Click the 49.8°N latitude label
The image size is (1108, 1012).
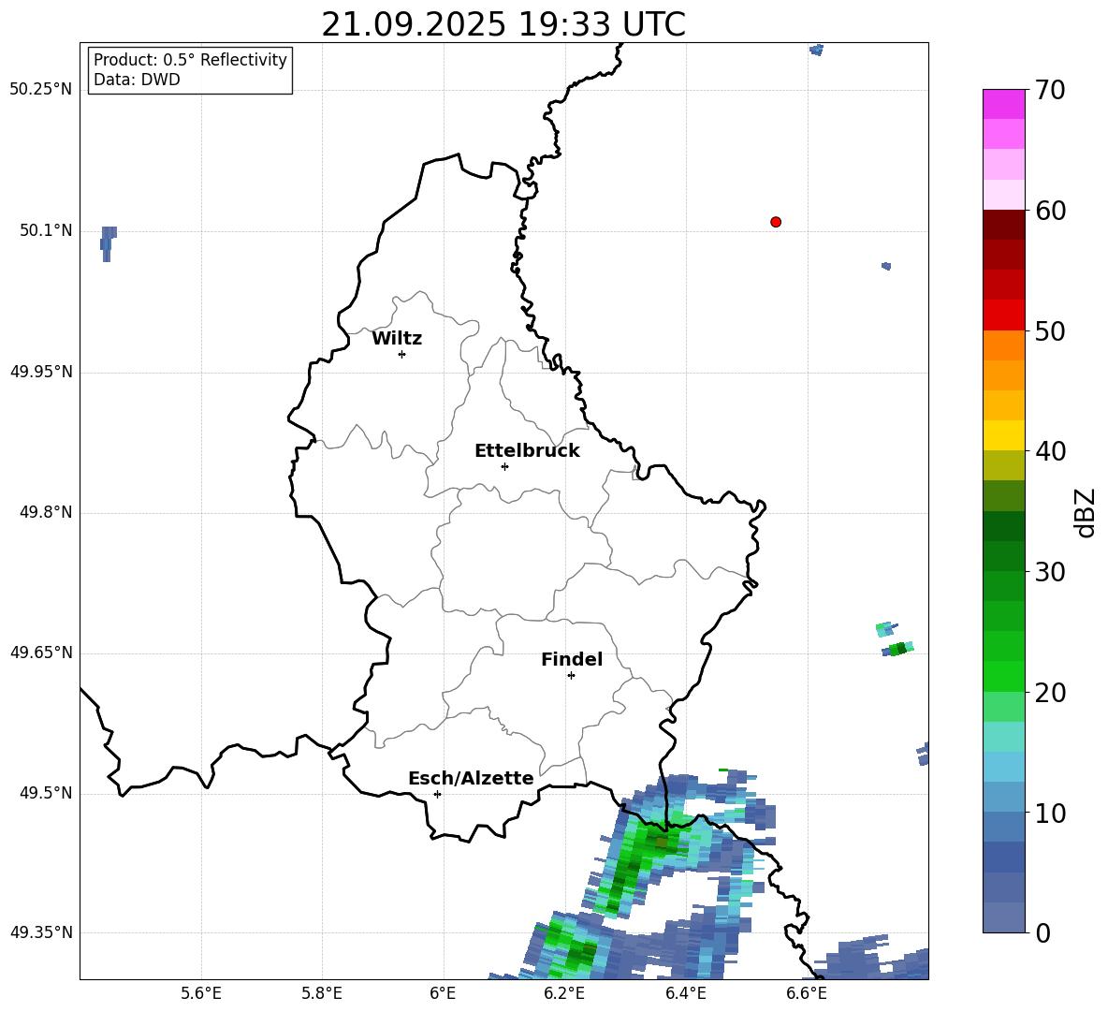click(46, 512)
